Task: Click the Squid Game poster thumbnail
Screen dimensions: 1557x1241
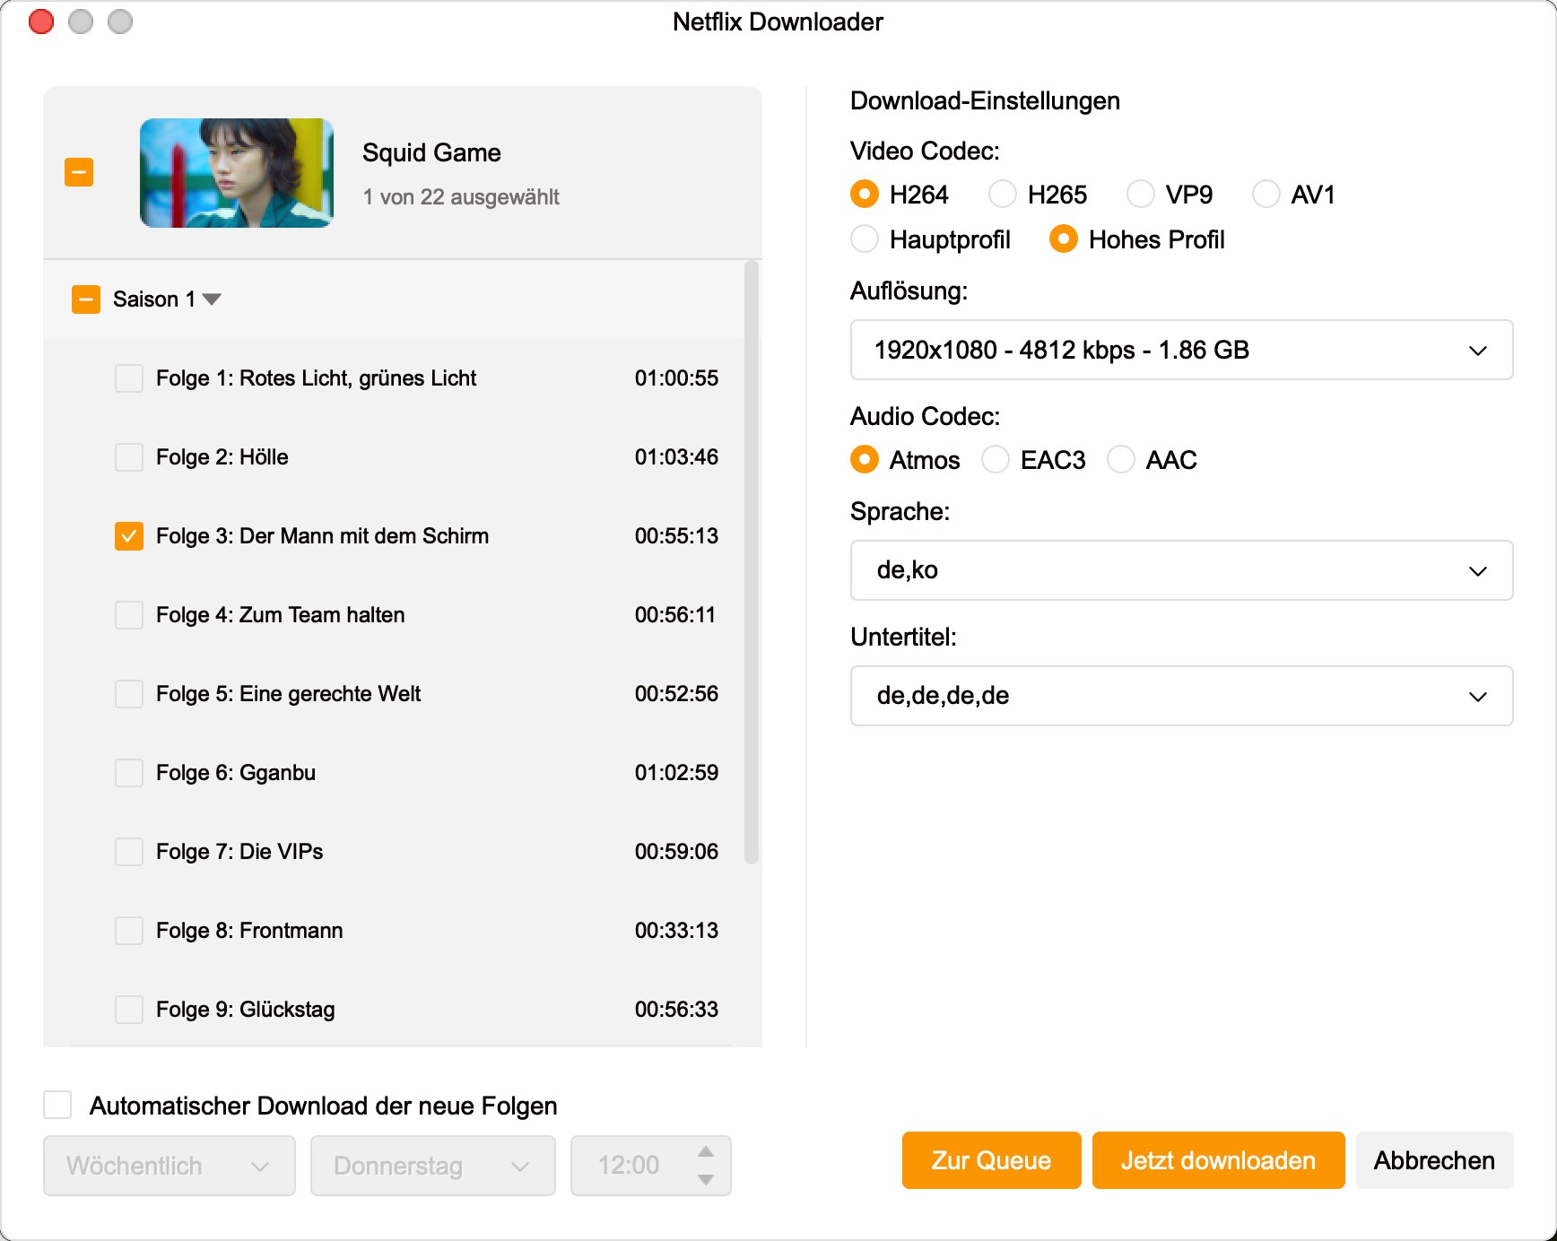Action: (x=236, y=172)
